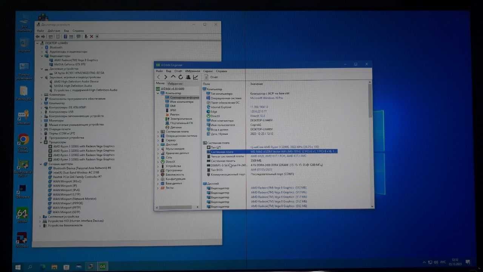Click the AIDA64 user/favorites toolbar icon

coord(188,77)
